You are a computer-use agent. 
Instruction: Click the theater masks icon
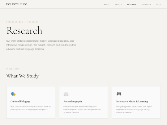(13, 94)
